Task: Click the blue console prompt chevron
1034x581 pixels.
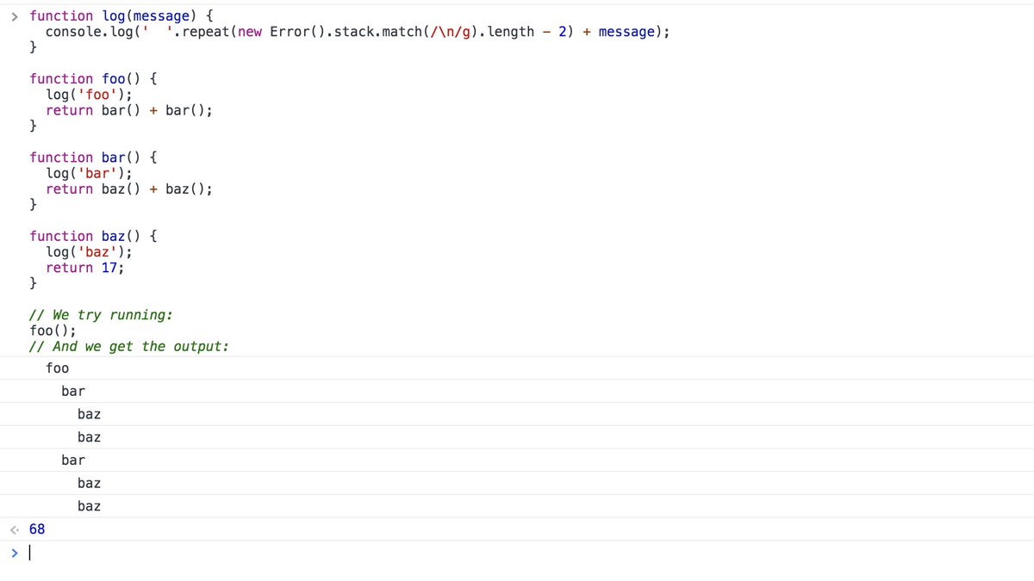Action: click(14, 552)
